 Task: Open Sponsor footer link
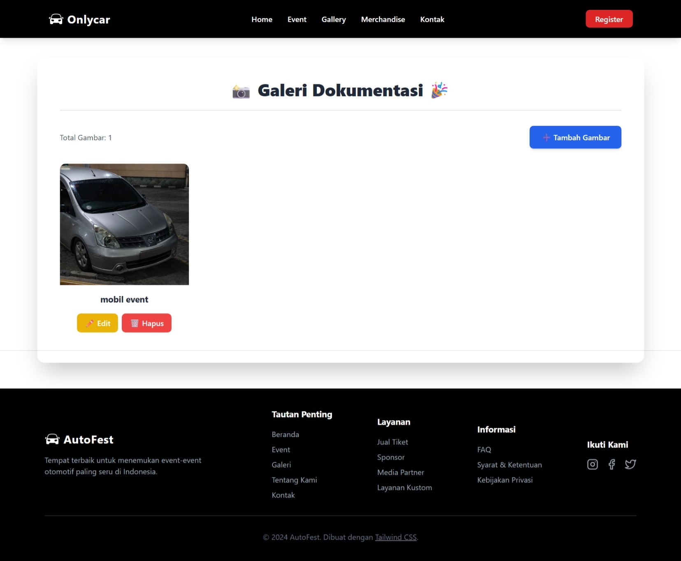coord(391,457)
